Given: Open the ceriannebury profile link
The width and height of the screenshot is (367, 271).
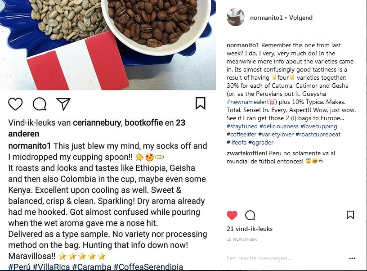Looking at the screenshot, I should [97, 122].
